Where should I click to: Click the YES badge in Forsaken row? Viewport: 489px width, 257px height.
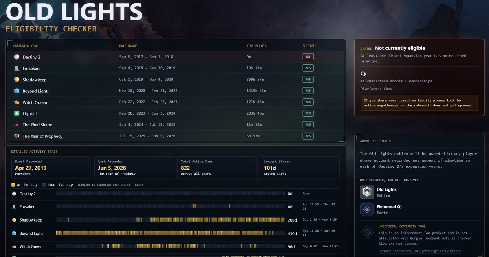tap(308, 68)
